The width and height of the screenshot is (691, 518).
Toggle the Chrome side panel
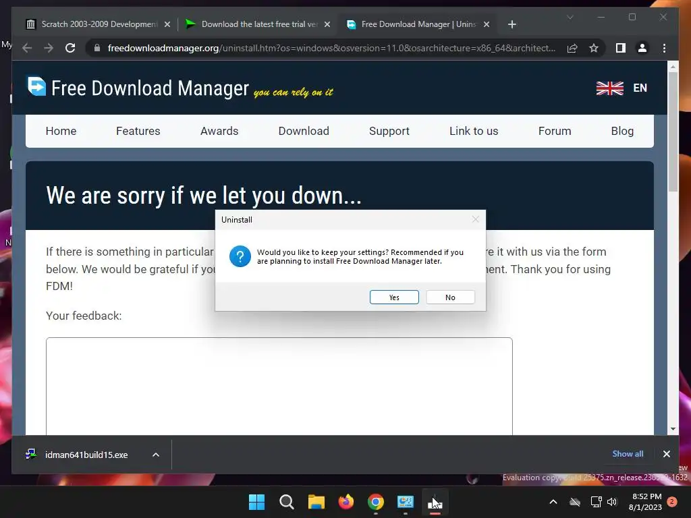(621, 48)
